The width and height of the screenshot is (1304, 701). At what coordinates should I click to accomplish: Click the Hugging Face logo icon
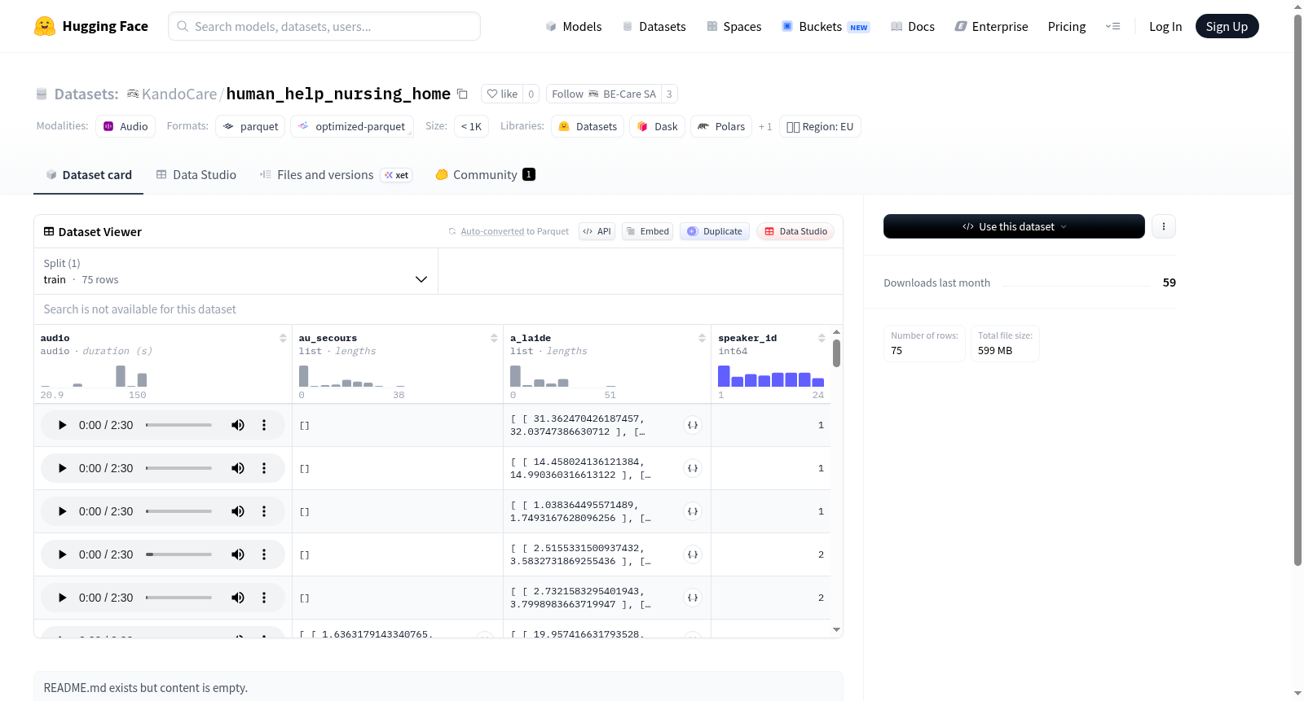45,26
